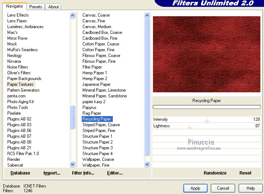The width and height of the screenshot is (264, 194).
Task: Click the filter list scroll-up arrow
Action: pyautogui.click(x=147, y=16)
